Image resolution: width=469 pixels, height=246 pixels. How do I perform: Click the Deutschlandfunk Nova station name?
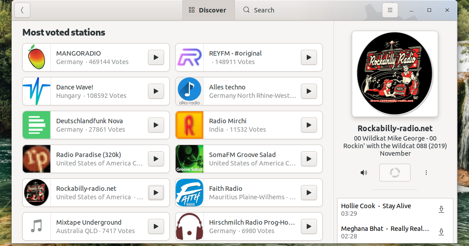coord(90,121)
